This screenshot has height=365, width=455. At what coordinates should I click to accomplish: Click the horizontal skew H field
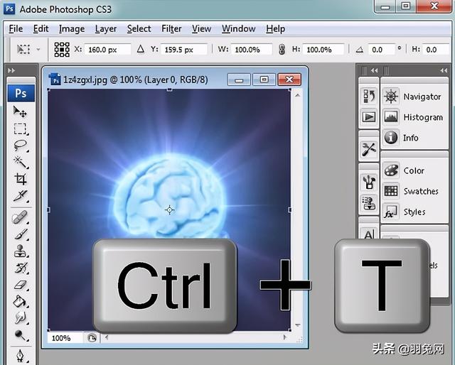(x=436, y=50)
